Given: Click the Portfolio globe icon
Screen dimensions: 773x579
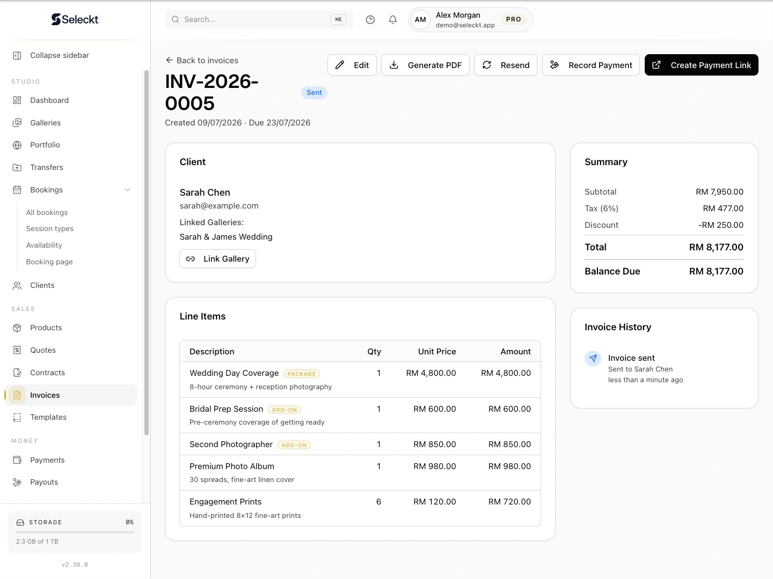Looking at the screenshot, I should pos(17,145).
